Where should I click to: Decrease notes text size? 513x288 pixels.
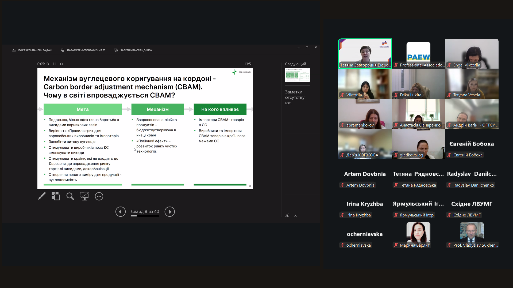point(296,215)
